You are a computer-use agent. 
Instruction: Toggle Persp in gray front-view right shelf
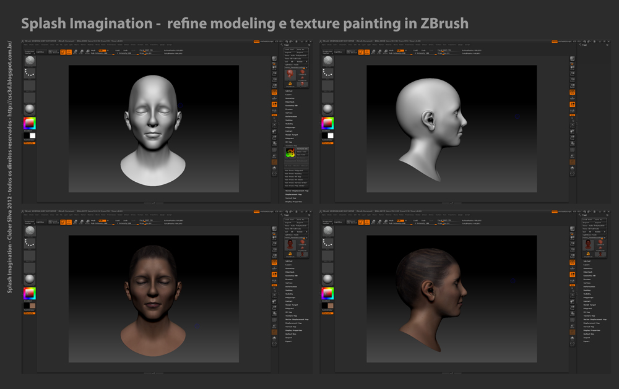pyautogui.click(x=274, y=92)
